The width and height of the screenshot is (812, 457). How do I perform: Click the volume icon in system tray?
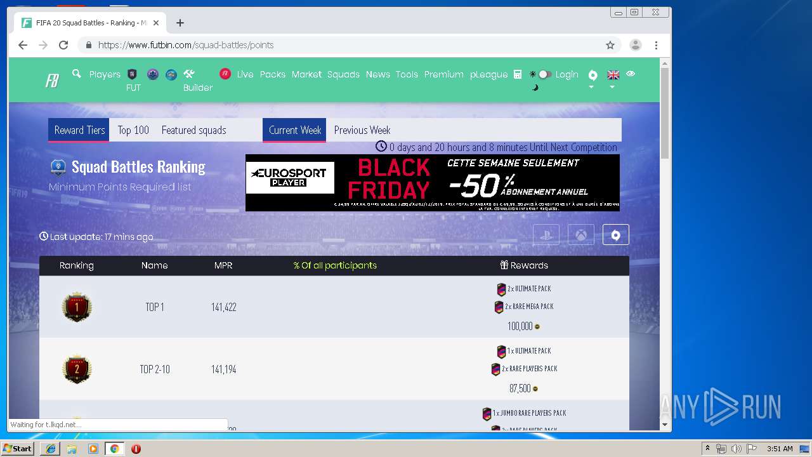tap(735, 449)
